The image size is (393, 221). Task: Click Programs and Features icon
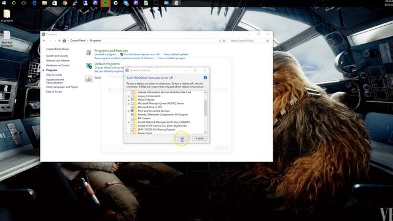[88, 53]
